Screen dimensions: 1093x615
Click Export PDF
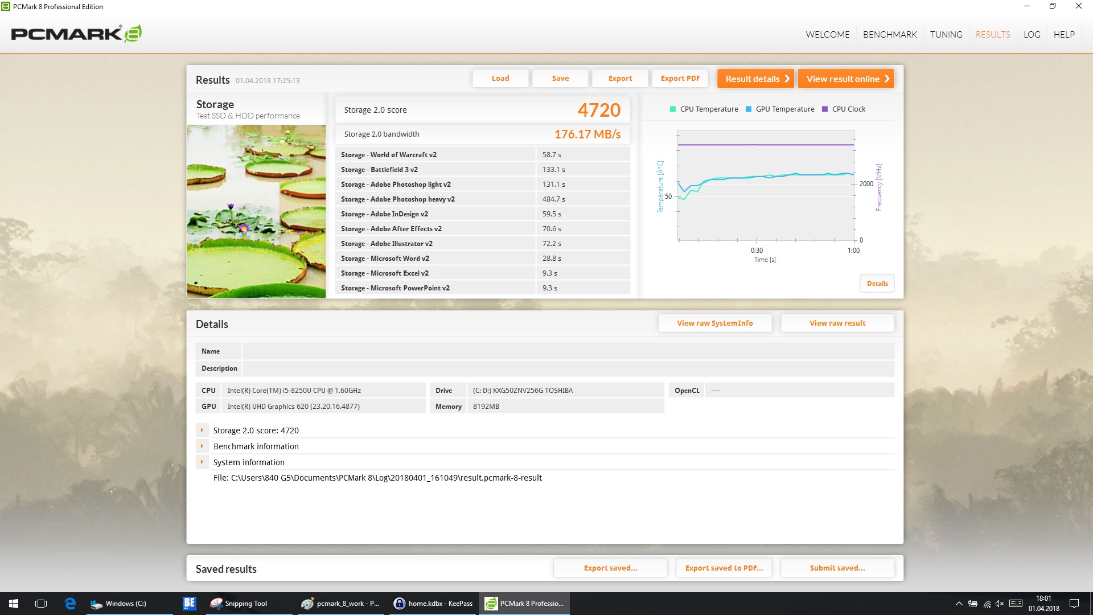coord(680,79)
